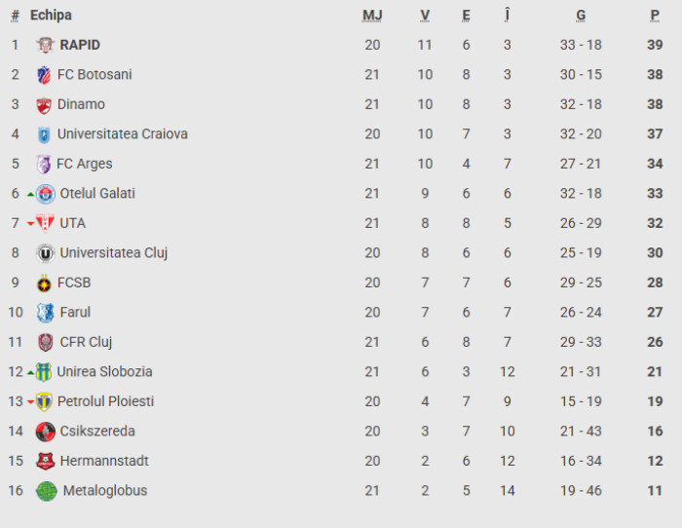Open the Petrolul Ploiesti team link
The width and height of the screenshot is (682, 528).
point(105,401)
